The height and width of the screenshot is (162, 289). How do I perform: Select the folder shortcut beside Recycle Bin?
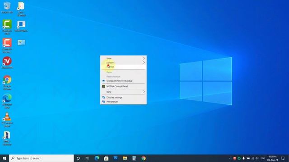tap(21, 9)
